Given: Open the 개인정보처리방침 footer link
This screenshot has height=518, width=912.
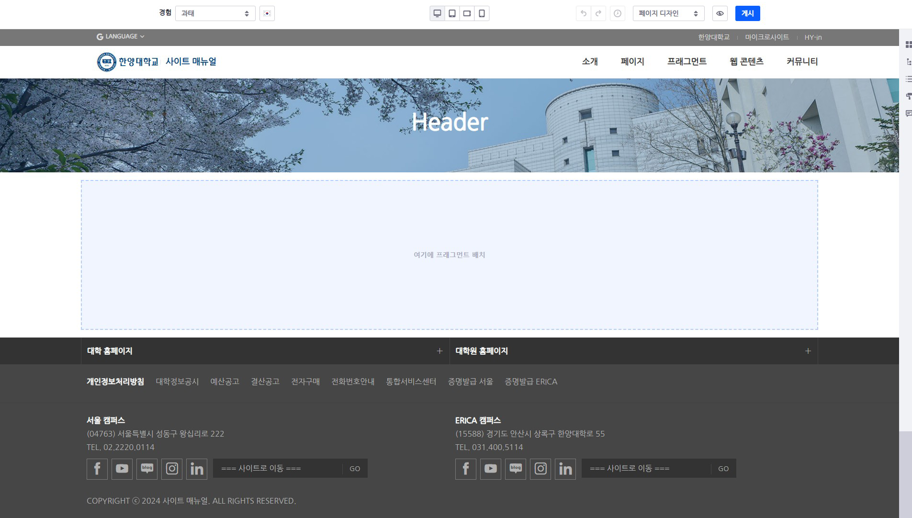Looking at the screenshot, I should click(115, 382).
